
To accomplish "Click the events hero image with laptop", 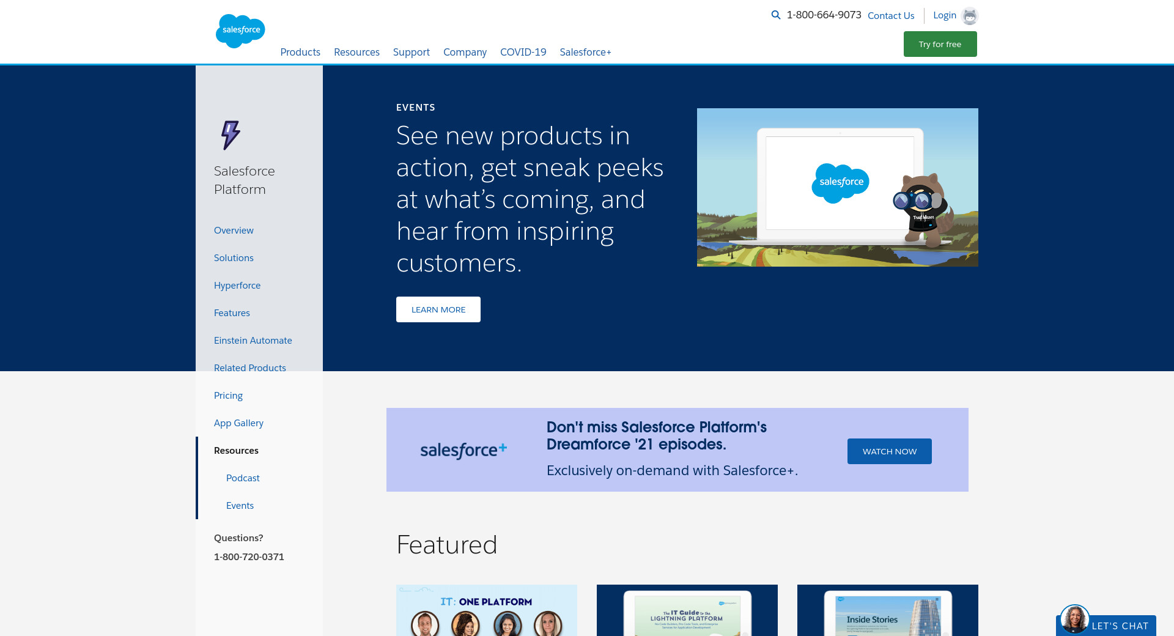I will point(838,187).
